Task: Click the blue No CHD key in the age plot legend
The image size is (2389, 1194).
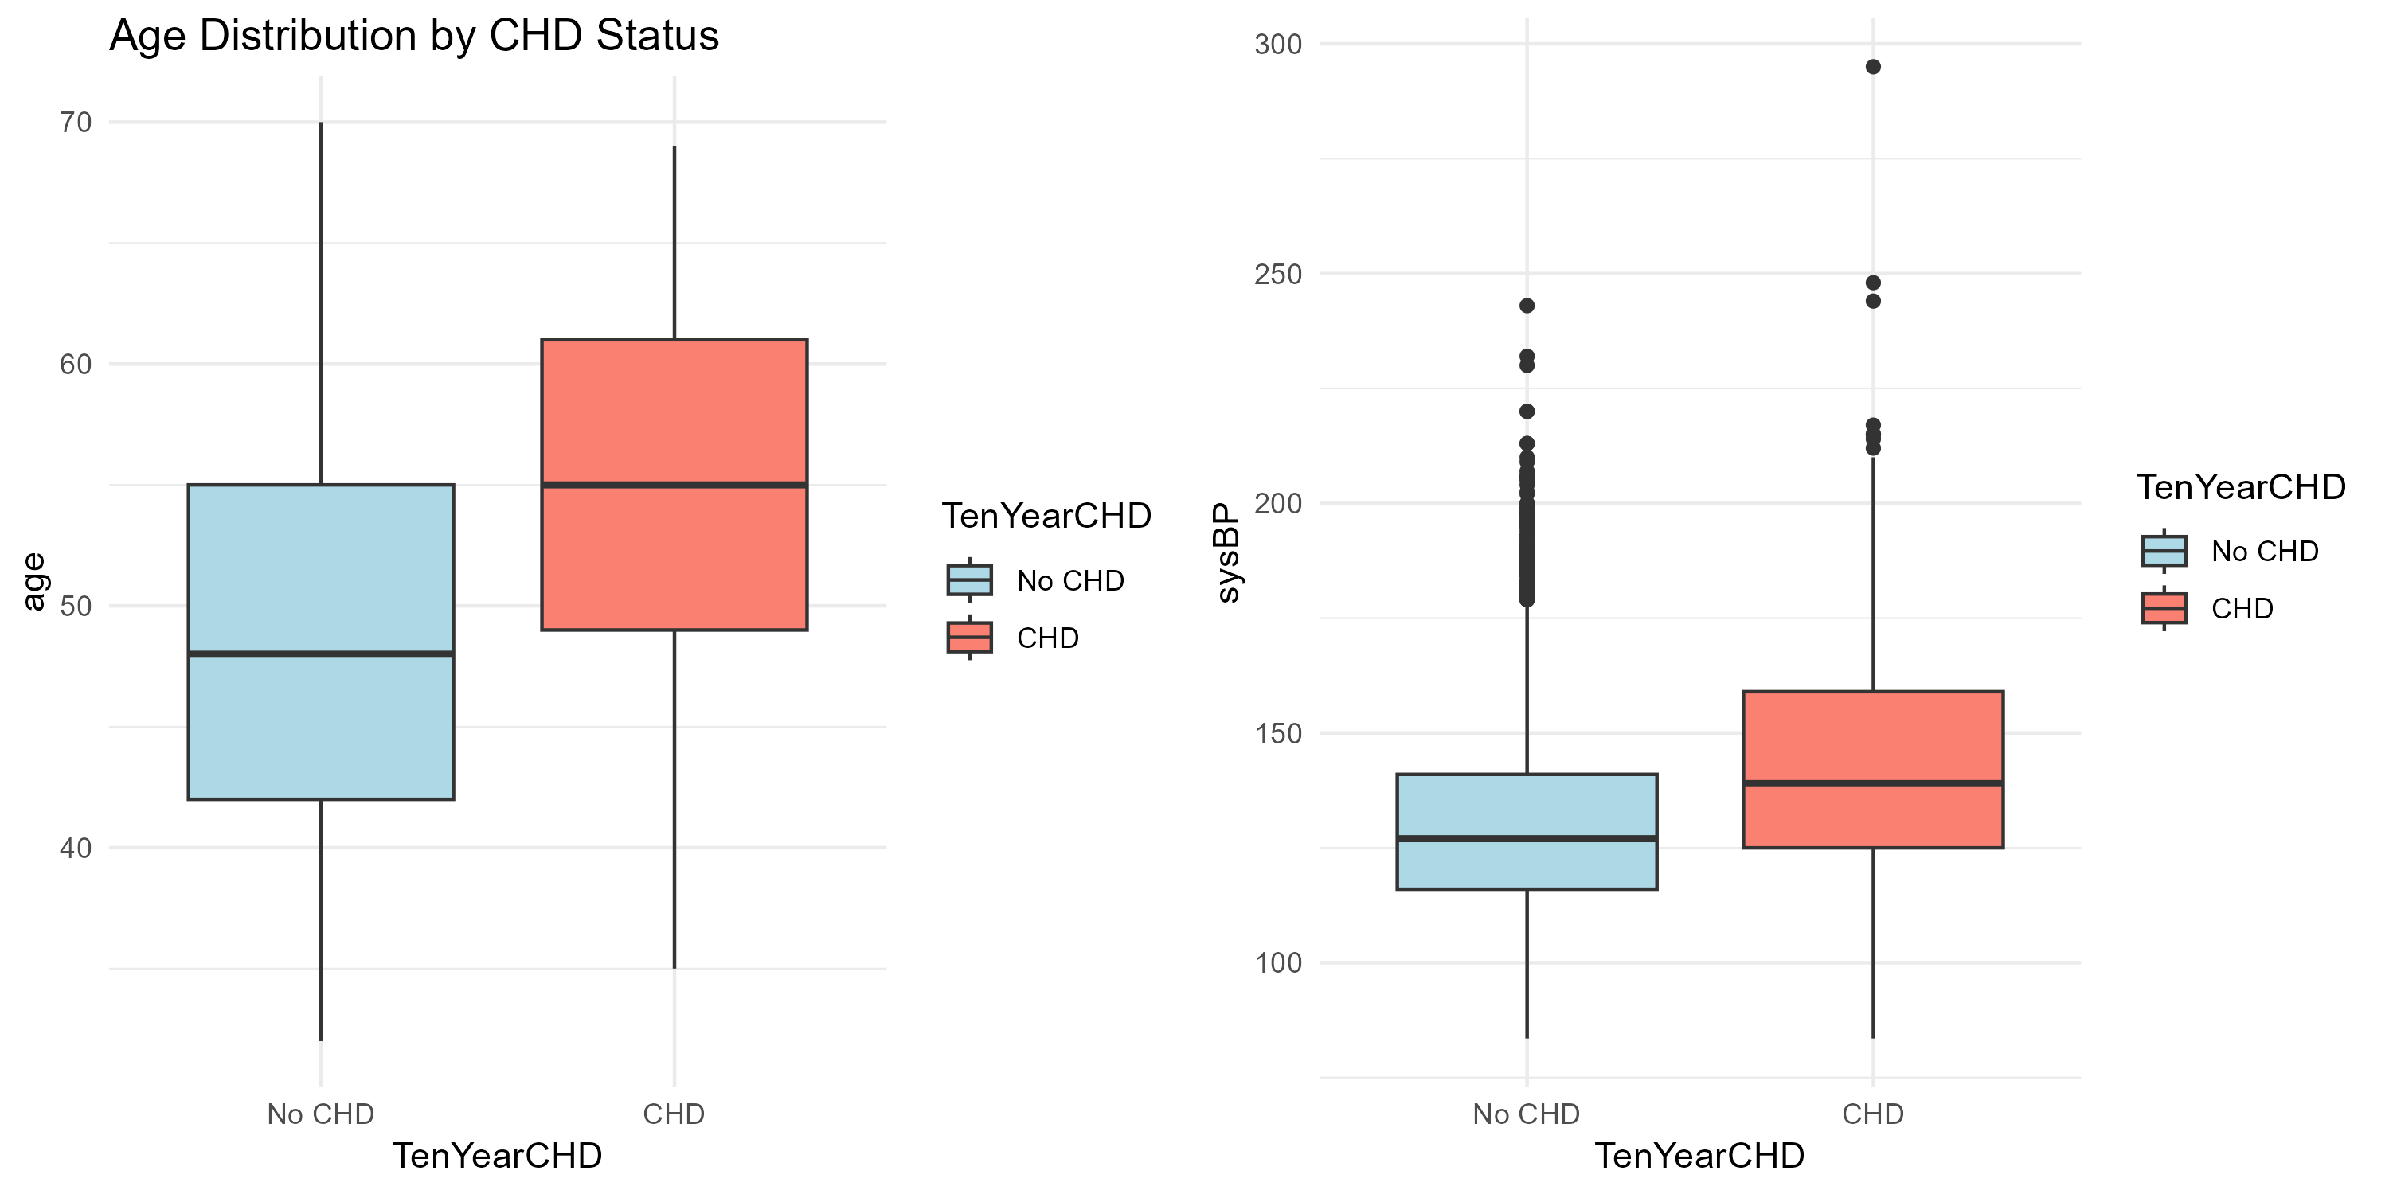Action: coord(969,580)
